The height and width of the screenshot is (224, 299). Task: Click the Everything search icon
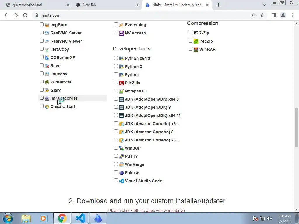click(x=121, y=25)
